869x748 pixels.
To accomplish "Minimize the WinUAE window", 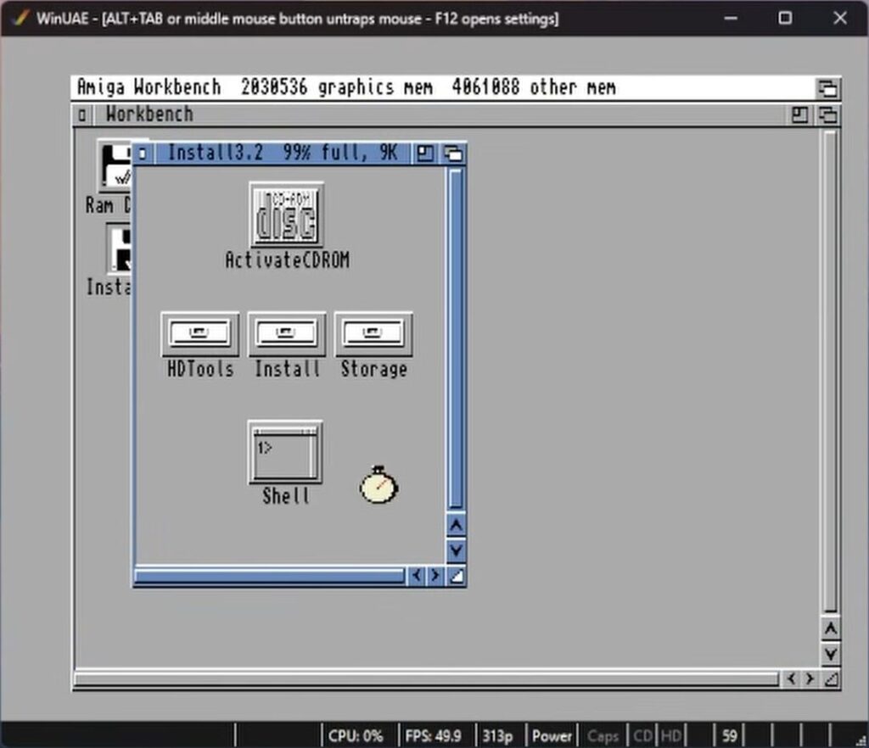I will point(731,19).
